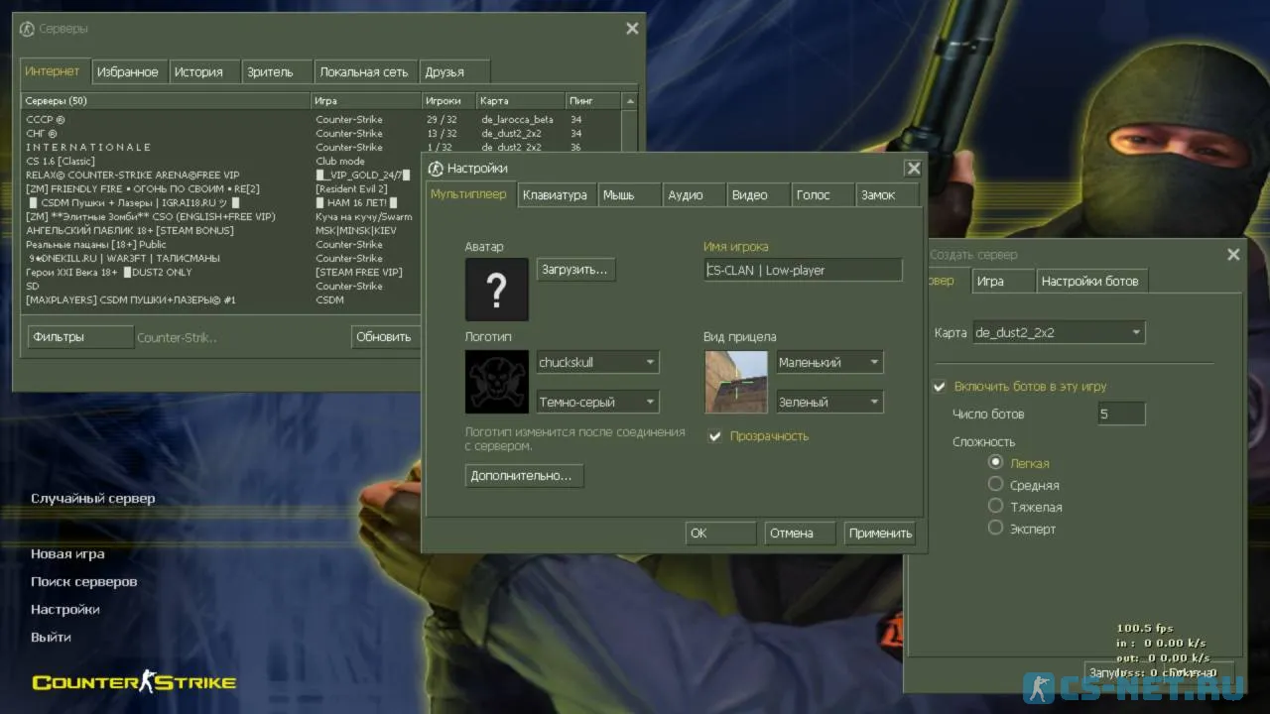
Task: Switch to the Голос settings tab
Action: point(823,195)
